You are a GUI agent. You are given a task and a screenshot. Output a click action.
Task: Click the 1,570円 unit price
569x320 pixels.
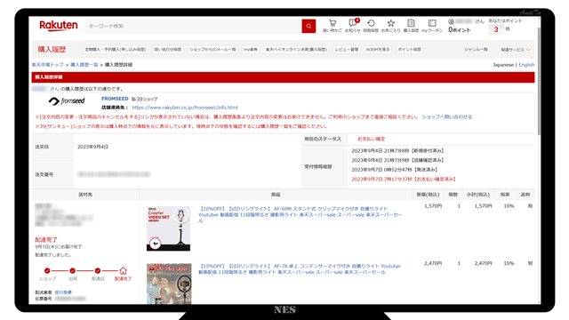point(433,206)
